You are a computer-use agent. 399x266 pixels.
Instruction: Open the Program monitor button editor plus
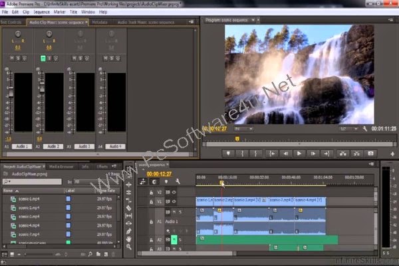click(x=392, y=154)
